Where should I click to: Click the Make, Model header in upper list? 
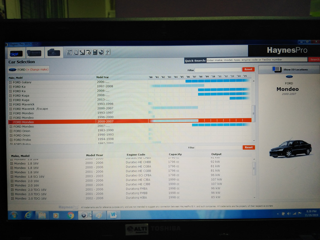[x=16, y=78]
